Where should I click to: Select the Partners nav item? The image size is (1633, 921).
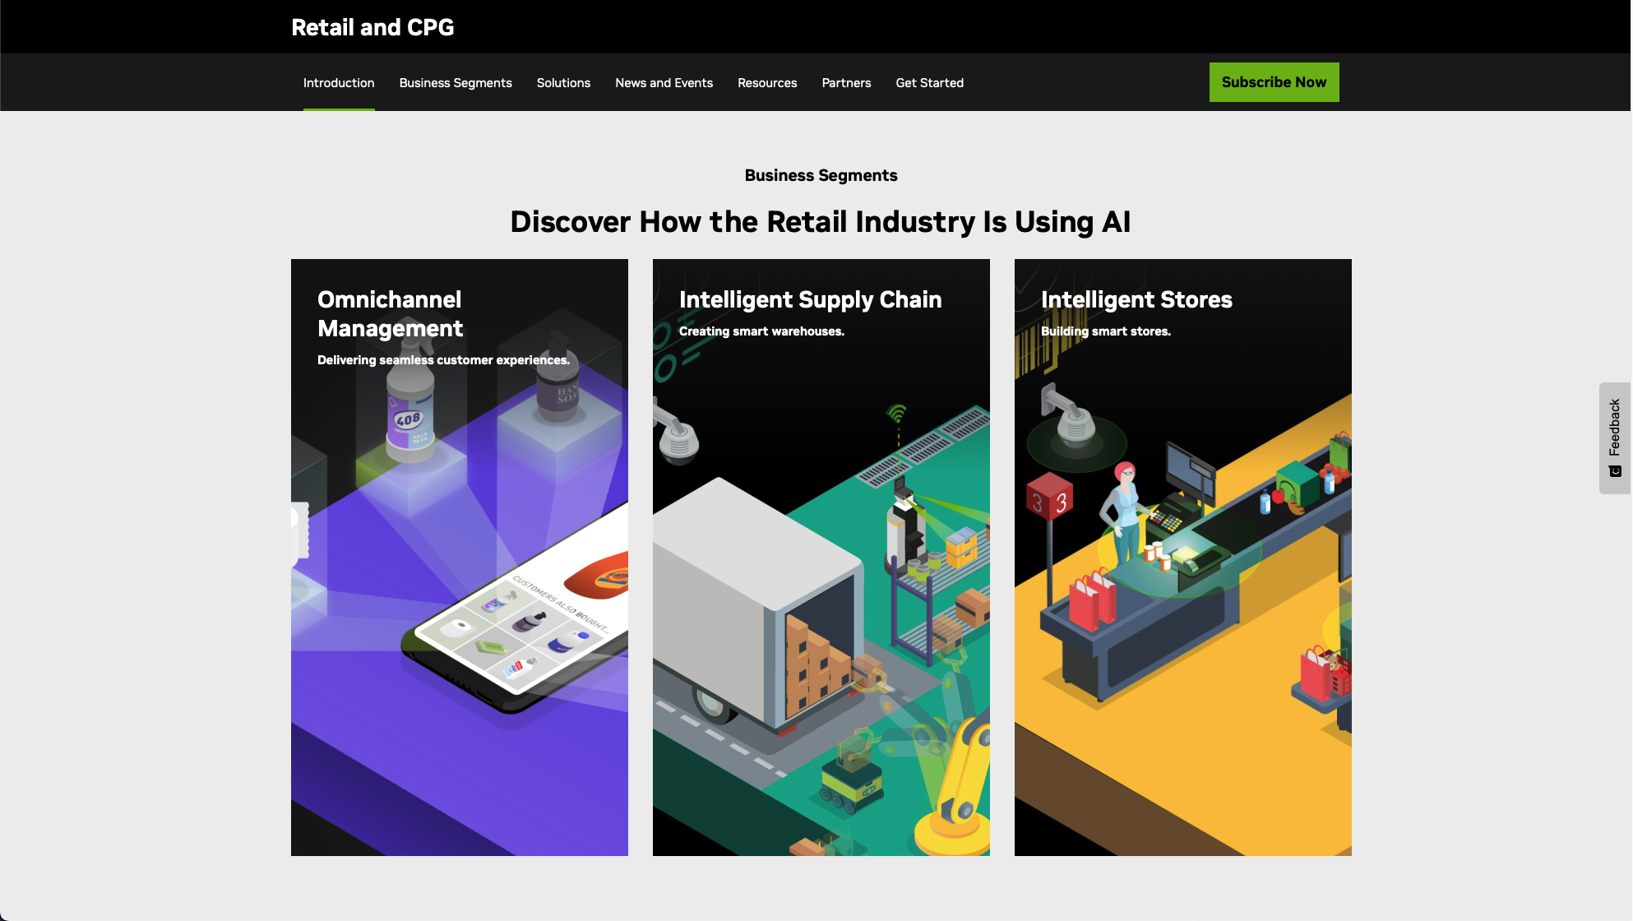click(x=846, y=83)
